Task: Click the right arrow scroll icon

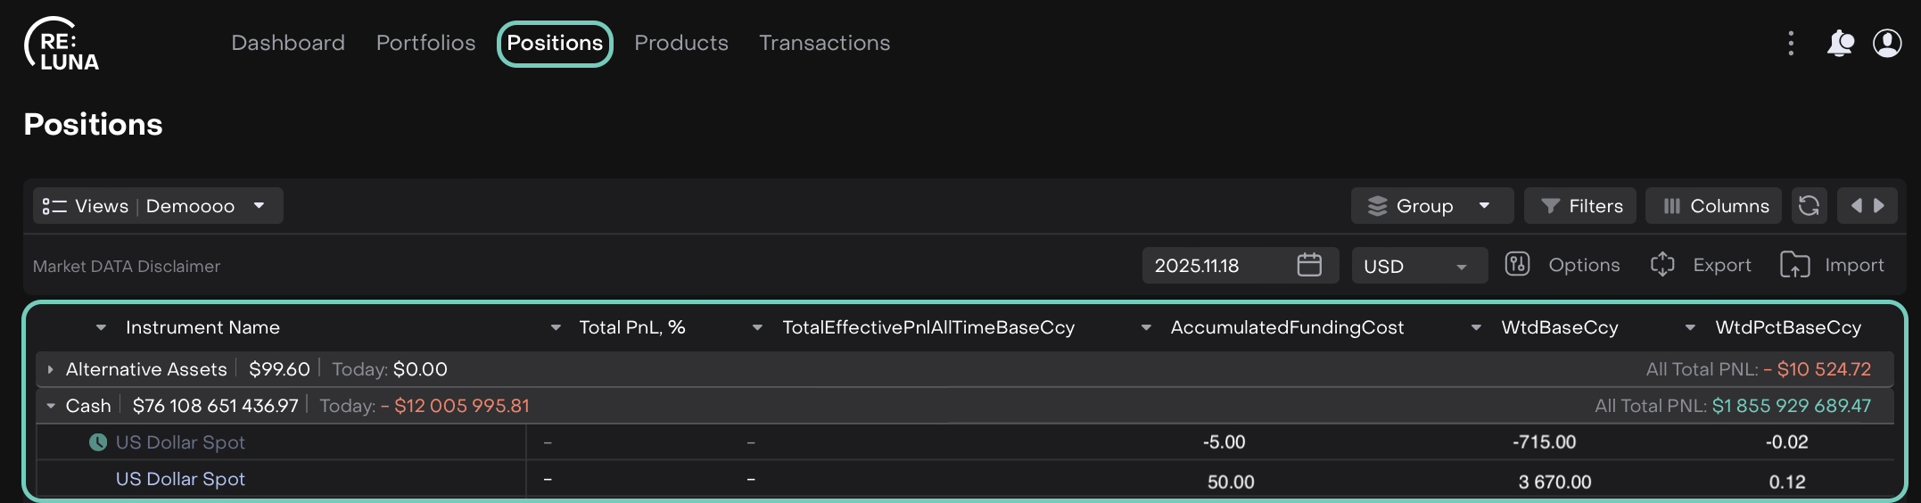Action: (1879, 206)
